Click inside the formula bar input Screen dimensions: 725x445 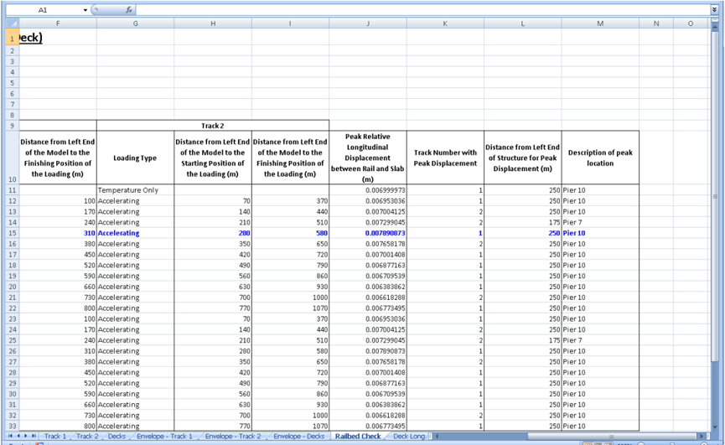pyautogui.click(x=419, y=10)
